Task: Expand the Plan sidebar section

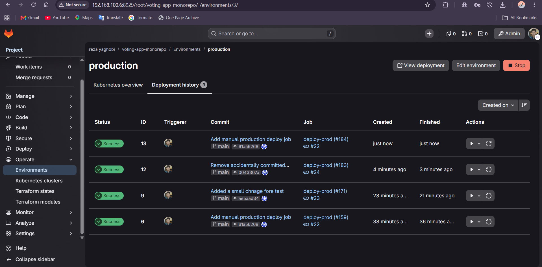Action: click(40, 107)
